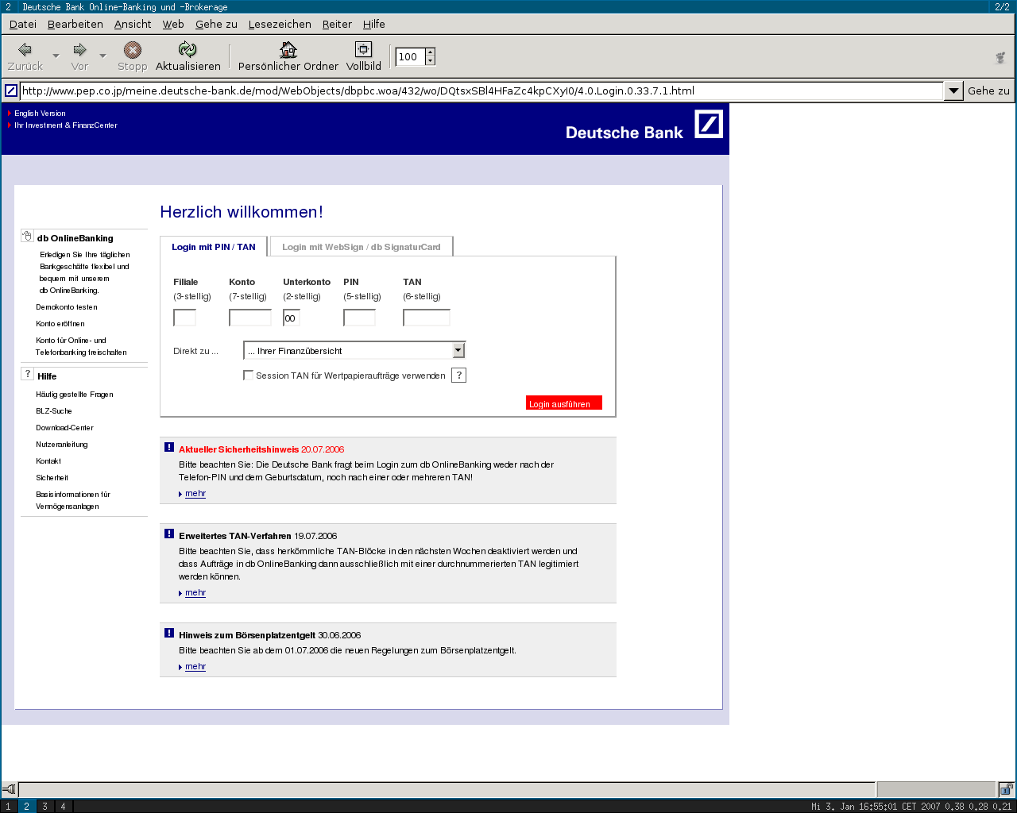Click the PIN input field
This screenshot has width=1017, height=813.
(359, 318)
